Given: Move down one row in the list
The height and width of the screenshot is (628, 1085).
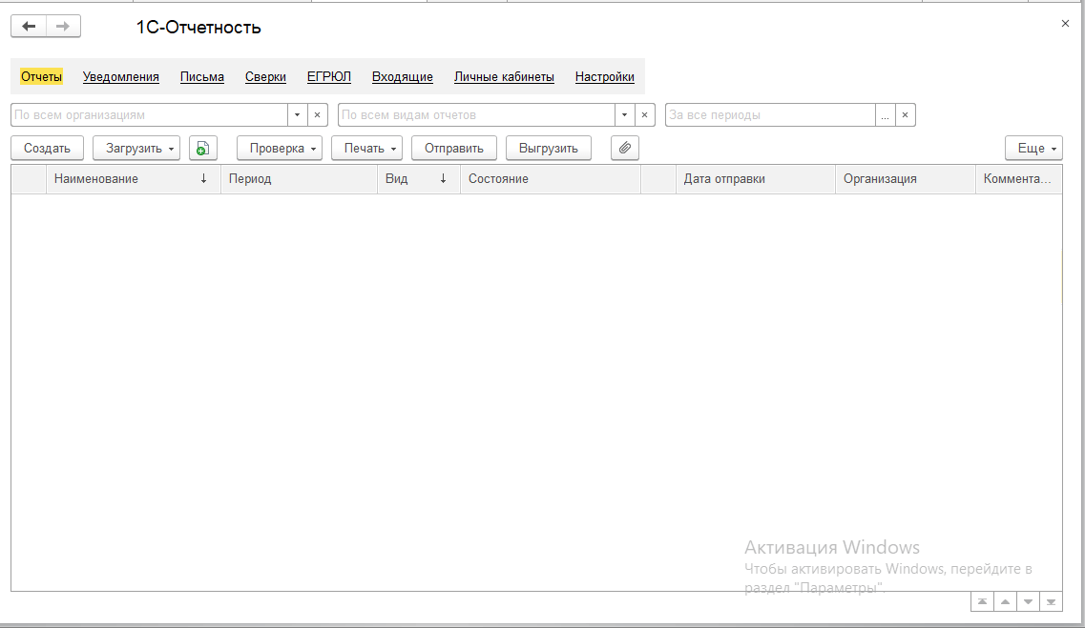Looking at the screenshot, I should (1029, 601).
